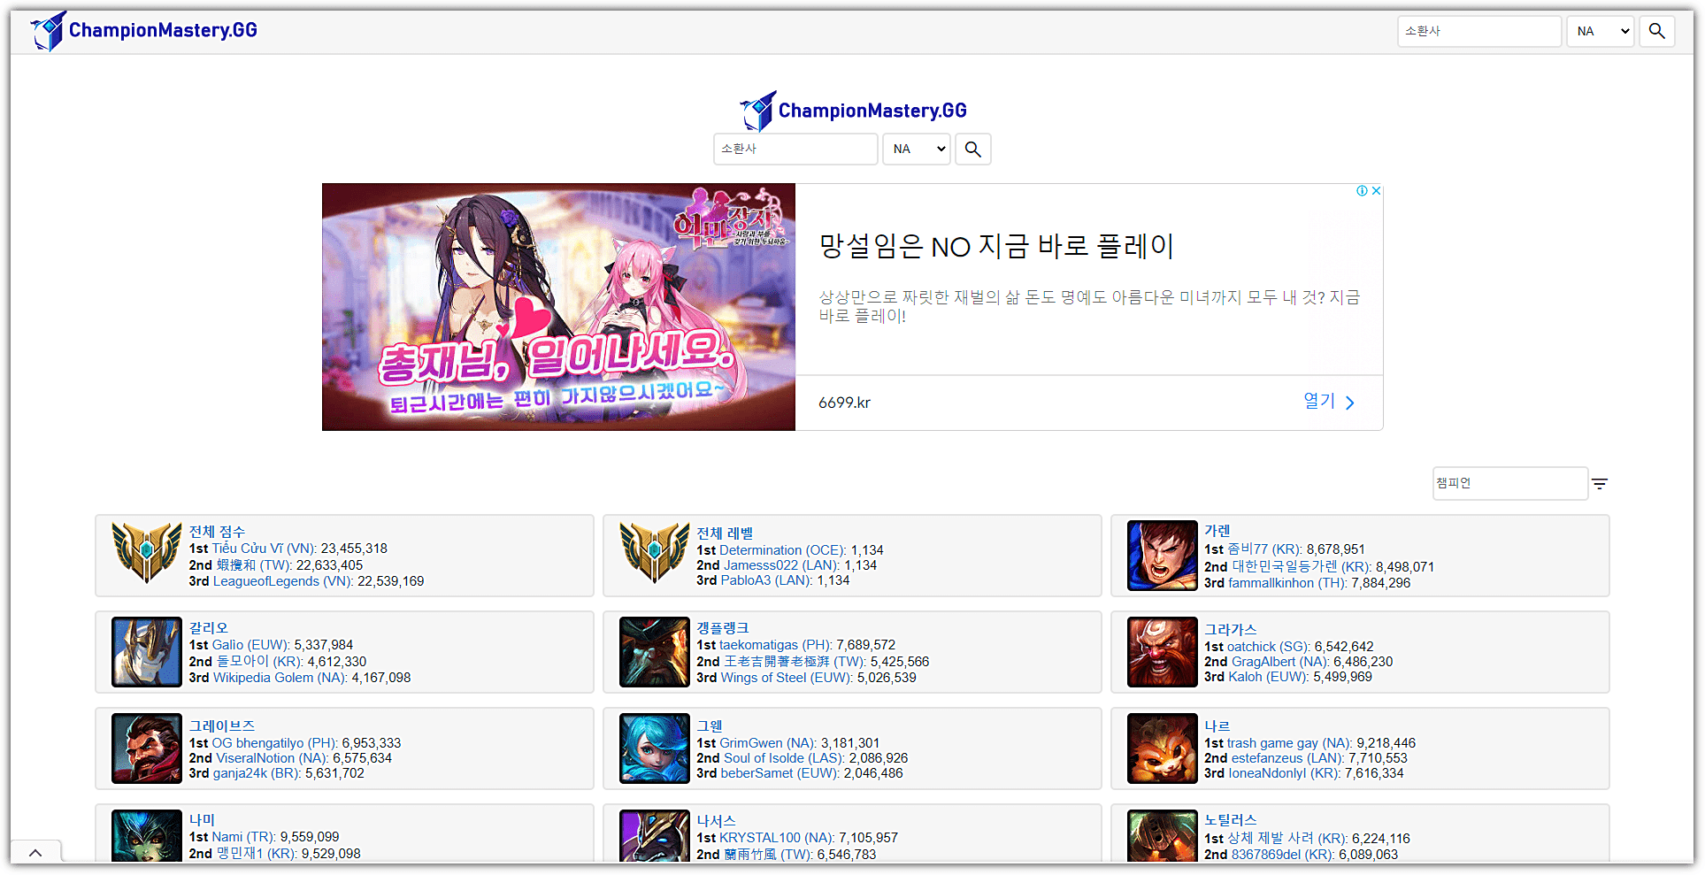The image size is (1705, 875).
Task: Open fammallkinhon (TH) player link
Action: point(1288,583)
